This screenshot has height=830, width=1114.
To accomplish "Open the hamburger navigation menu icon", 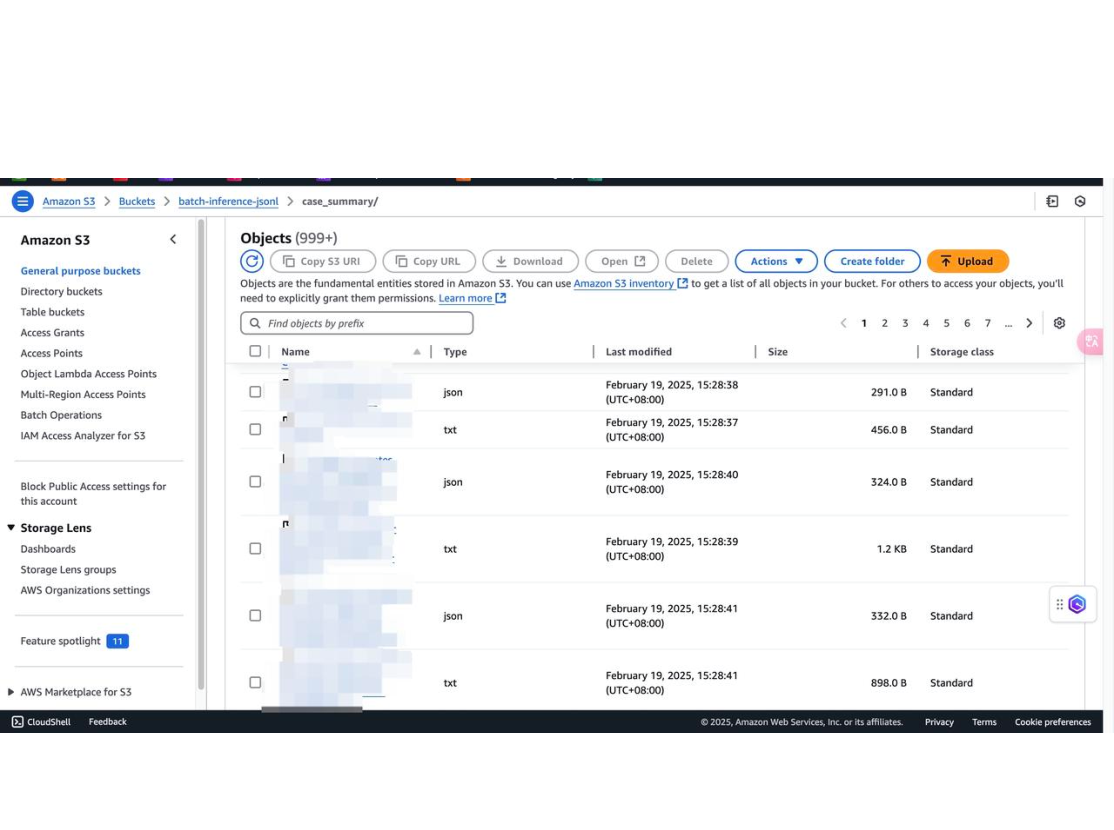I will (23, 202).
